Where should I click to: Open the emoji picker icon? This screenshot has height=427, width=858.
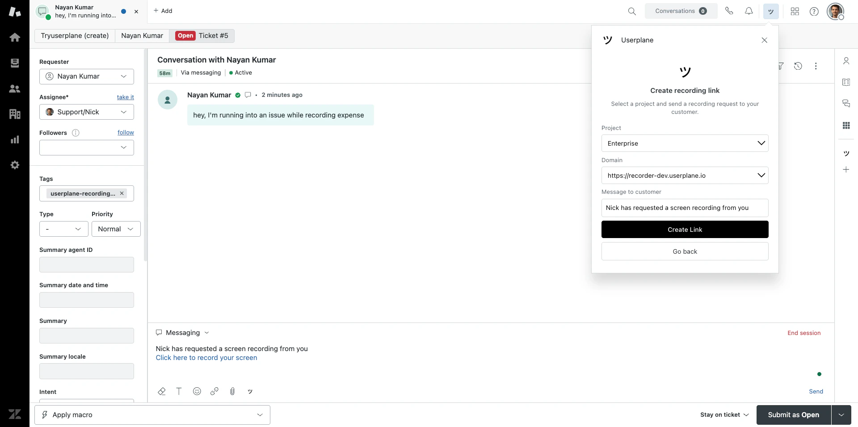click(197, 391)
